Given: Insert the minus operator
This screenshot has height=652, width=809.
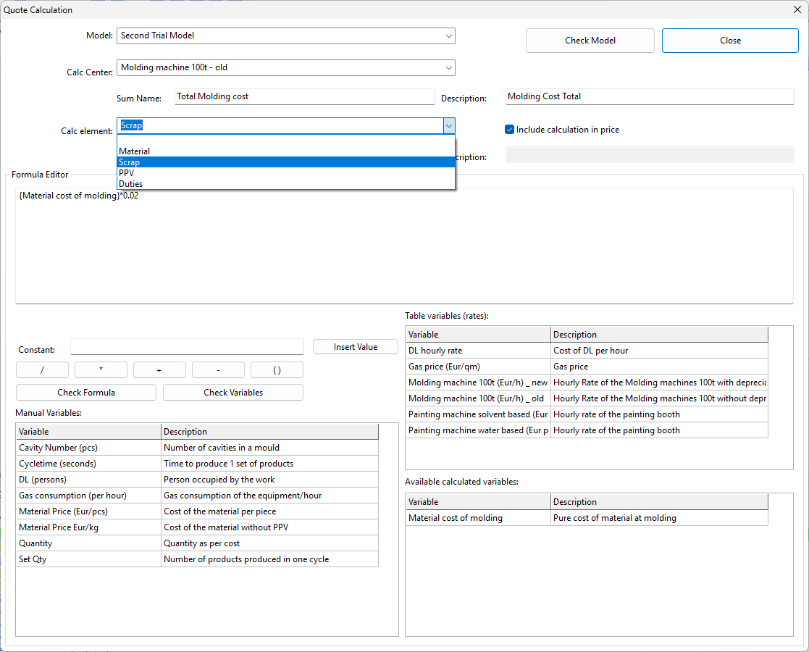Looking at the screenshot, I should tap(218, 370).
